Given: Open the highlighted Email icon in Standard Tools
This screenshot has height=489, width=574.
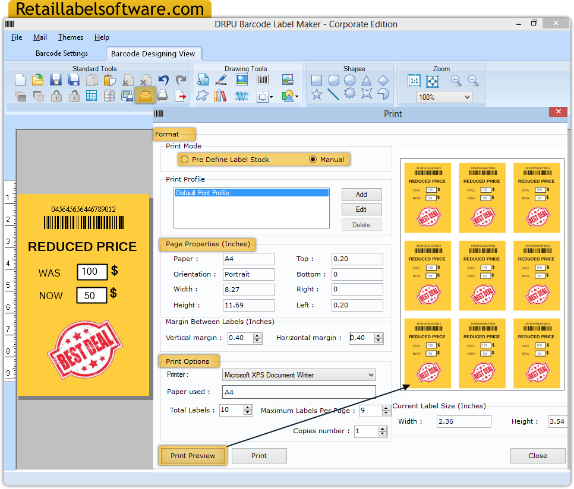Looking at the screenshot, I should 146,96.
